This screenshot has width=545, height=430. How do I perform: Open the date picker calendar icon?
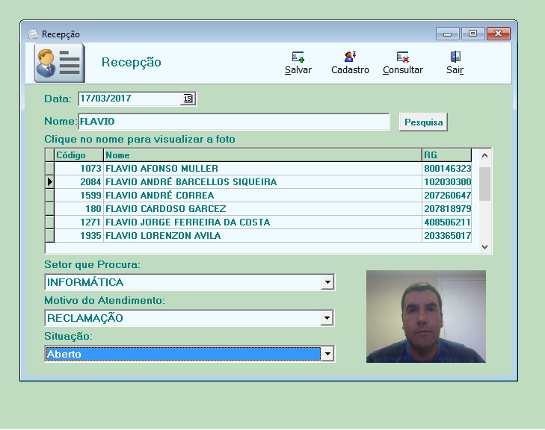(188, 99)
